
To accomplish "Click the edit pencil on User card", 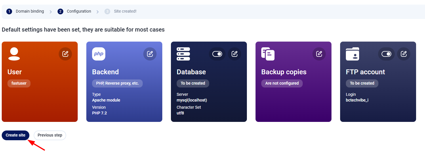I will 65,54.
